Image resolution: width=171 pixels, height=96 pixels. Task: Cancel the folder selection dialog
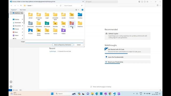(x=79, y=45)
